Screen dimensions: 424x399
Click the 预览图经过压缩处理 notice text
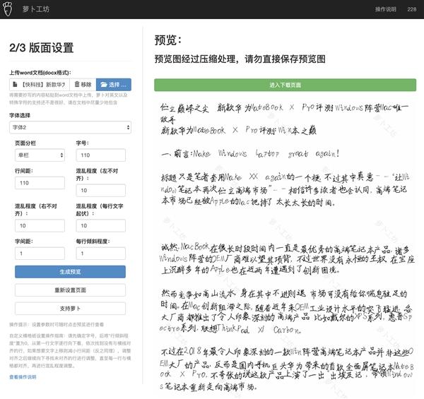(240, 59)
